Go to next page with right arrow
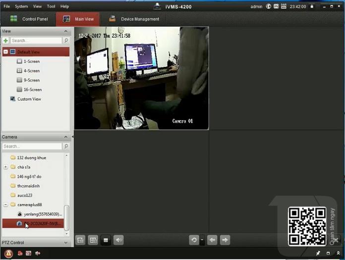Image resolution: width=345 pixels, height=260 pixels. pyautogui.click(x=225, y=240)
